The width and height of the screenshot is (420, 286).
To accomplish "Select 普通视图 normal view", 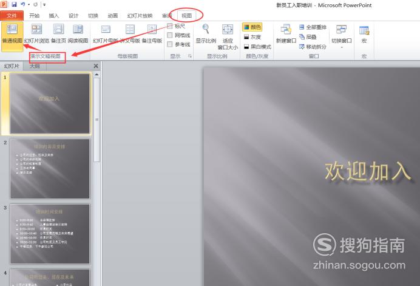I will (12, 36).
